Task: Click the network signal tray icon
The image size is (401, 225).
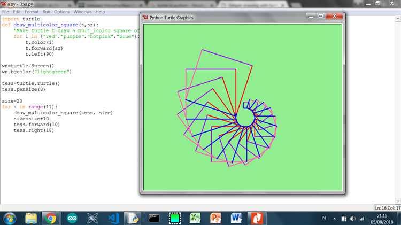Action: tap(361, 219)
